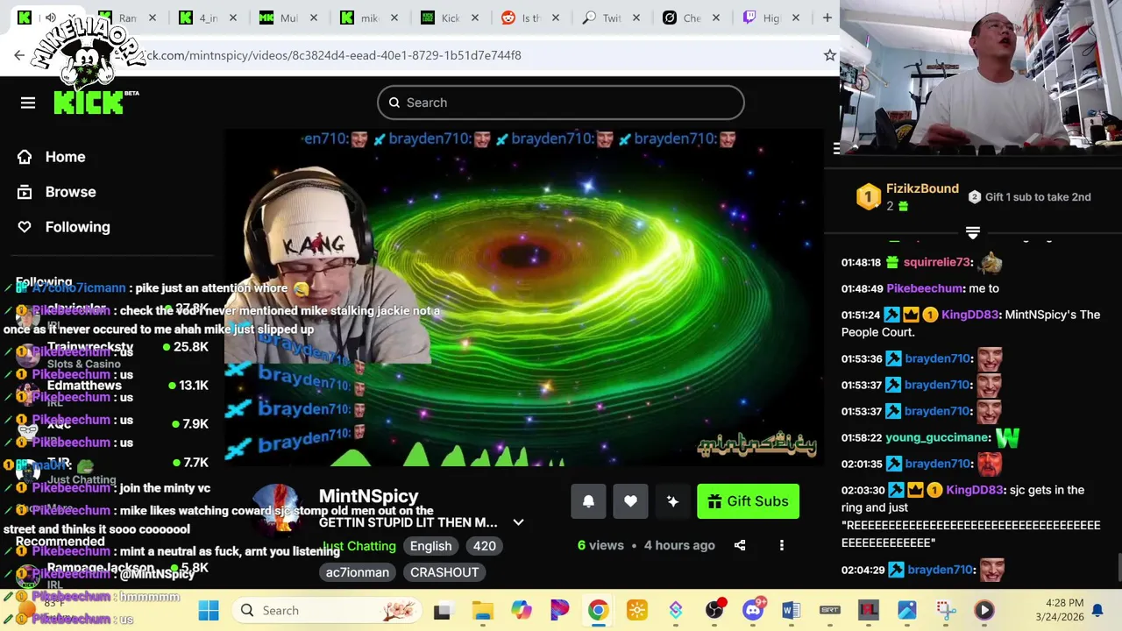Viewport: 1122px width, 631px height.
Task: Click 'Gift 1 sub to take 2nd'
Action: pyautogui.click(x=1030, y=197)
